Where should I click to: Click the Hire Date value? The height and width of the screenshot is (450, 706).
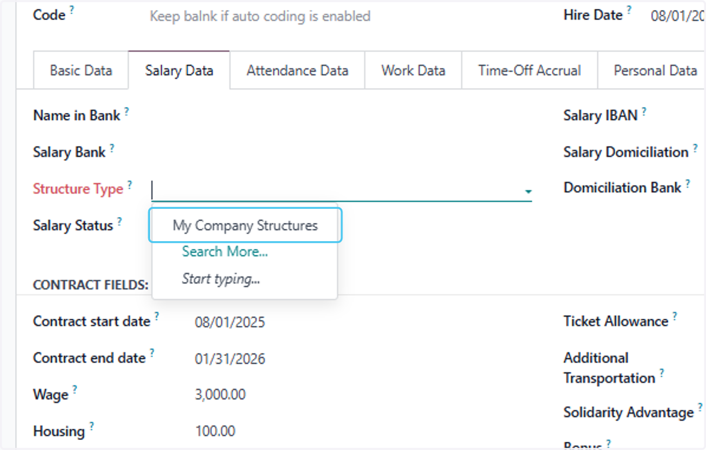click(678, 16)
